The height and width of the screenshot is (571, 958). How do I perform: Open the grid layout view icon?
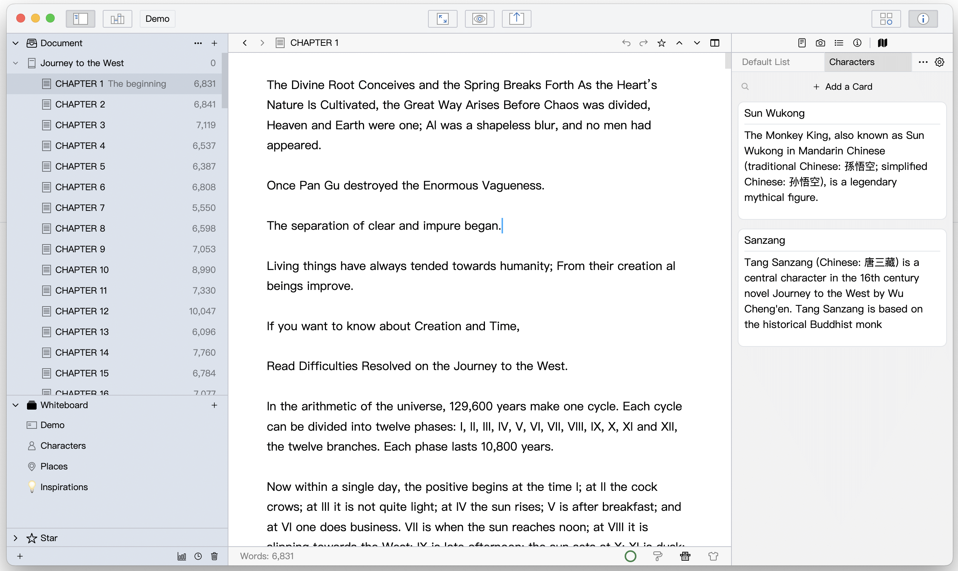[886, 18]
